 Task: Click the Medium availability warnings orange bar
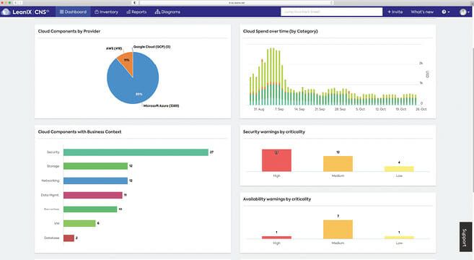click(338, 230)
